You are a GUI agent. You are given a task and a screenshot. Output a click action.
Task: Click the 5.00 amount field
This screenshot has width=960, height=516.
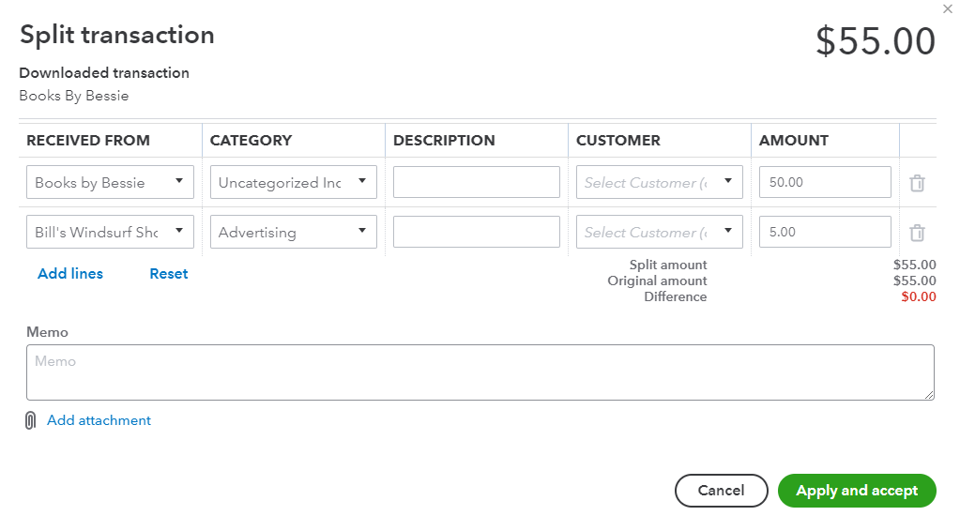(x=825, y=232)
